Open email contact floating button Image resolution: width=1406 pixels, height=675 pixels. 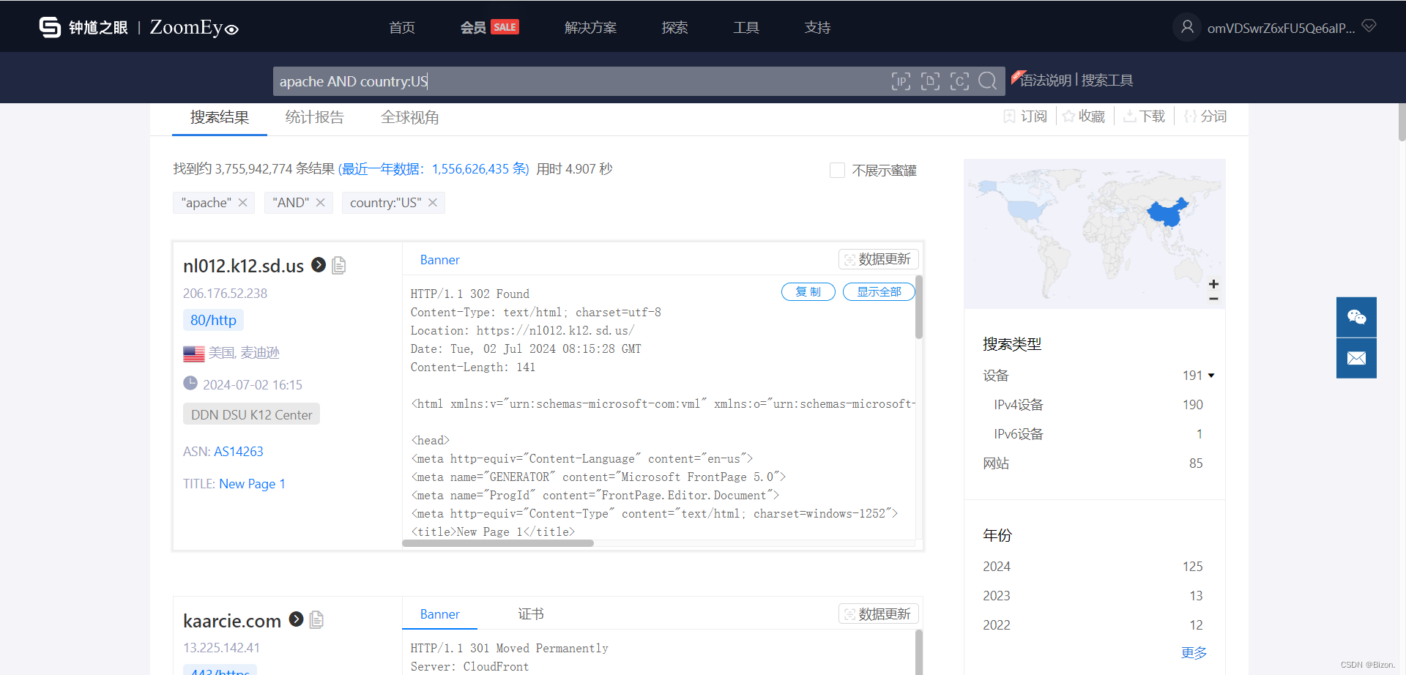click(1356, 358)
